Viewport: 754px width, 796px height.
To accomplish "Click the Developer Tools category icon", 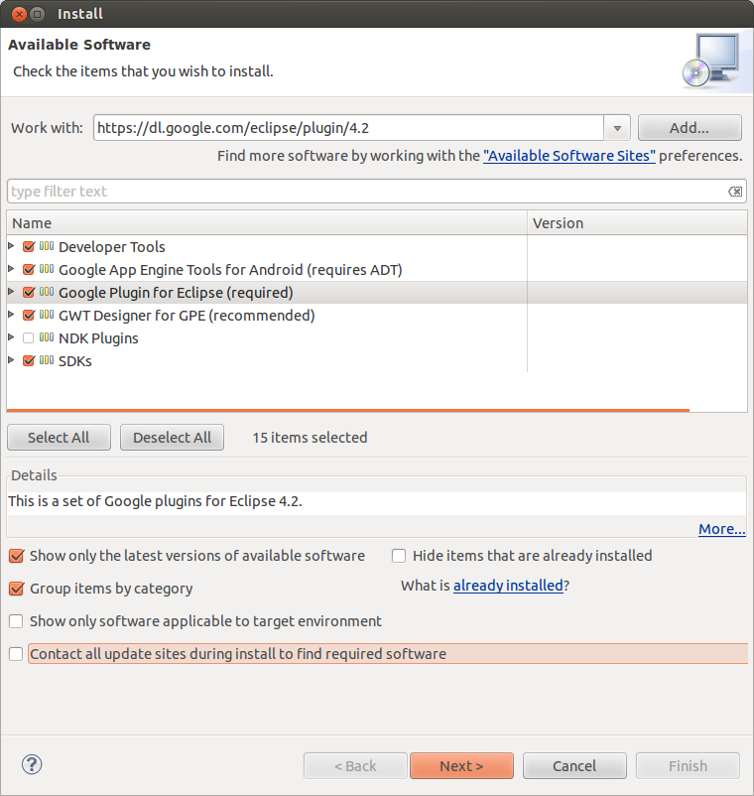I will [47, 246].
